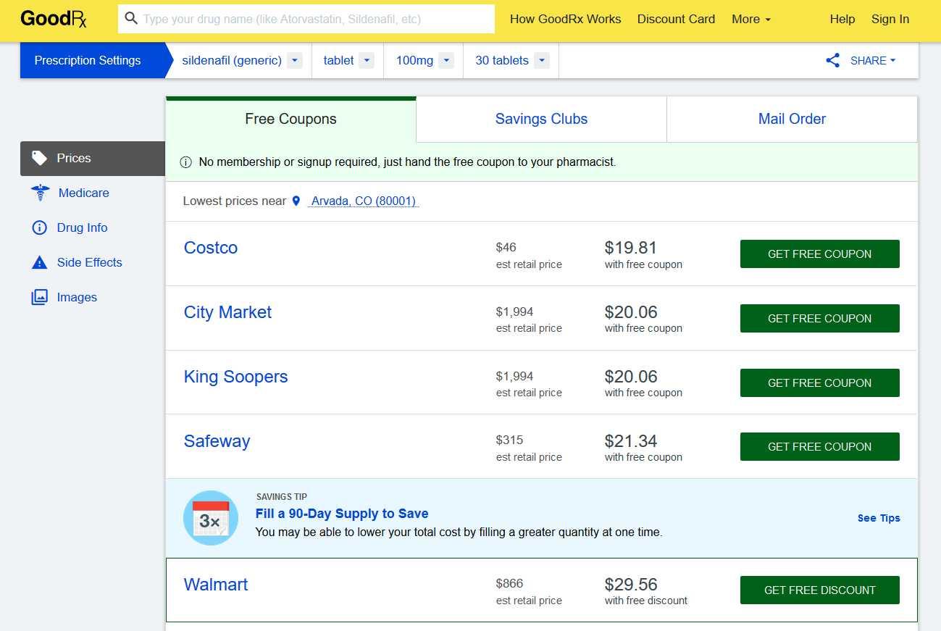
Task: Click the search magnifier icon
Action: click(131, 19)
